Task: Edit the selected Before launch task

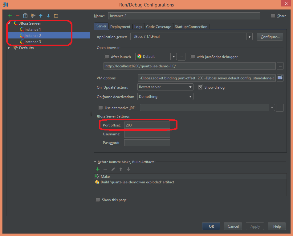Action: coord(113,169)
